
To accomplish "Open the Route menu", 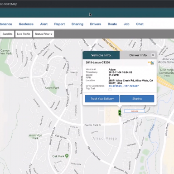I will (x=112, y=24).
